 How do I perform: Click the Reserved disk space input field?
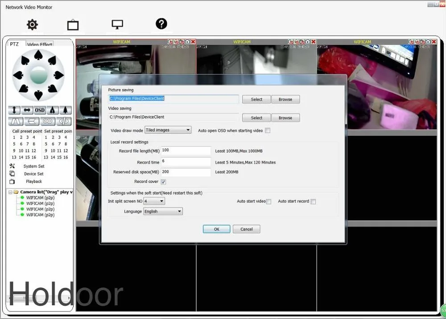[x=186, y=172]
